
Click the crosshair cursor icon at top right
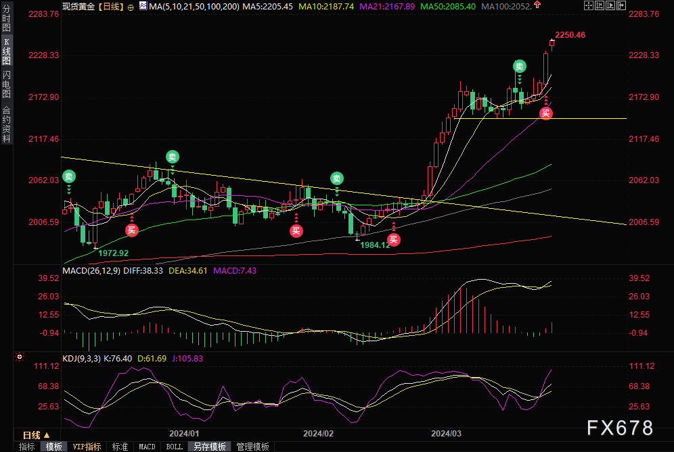click(x=589, y=5)
